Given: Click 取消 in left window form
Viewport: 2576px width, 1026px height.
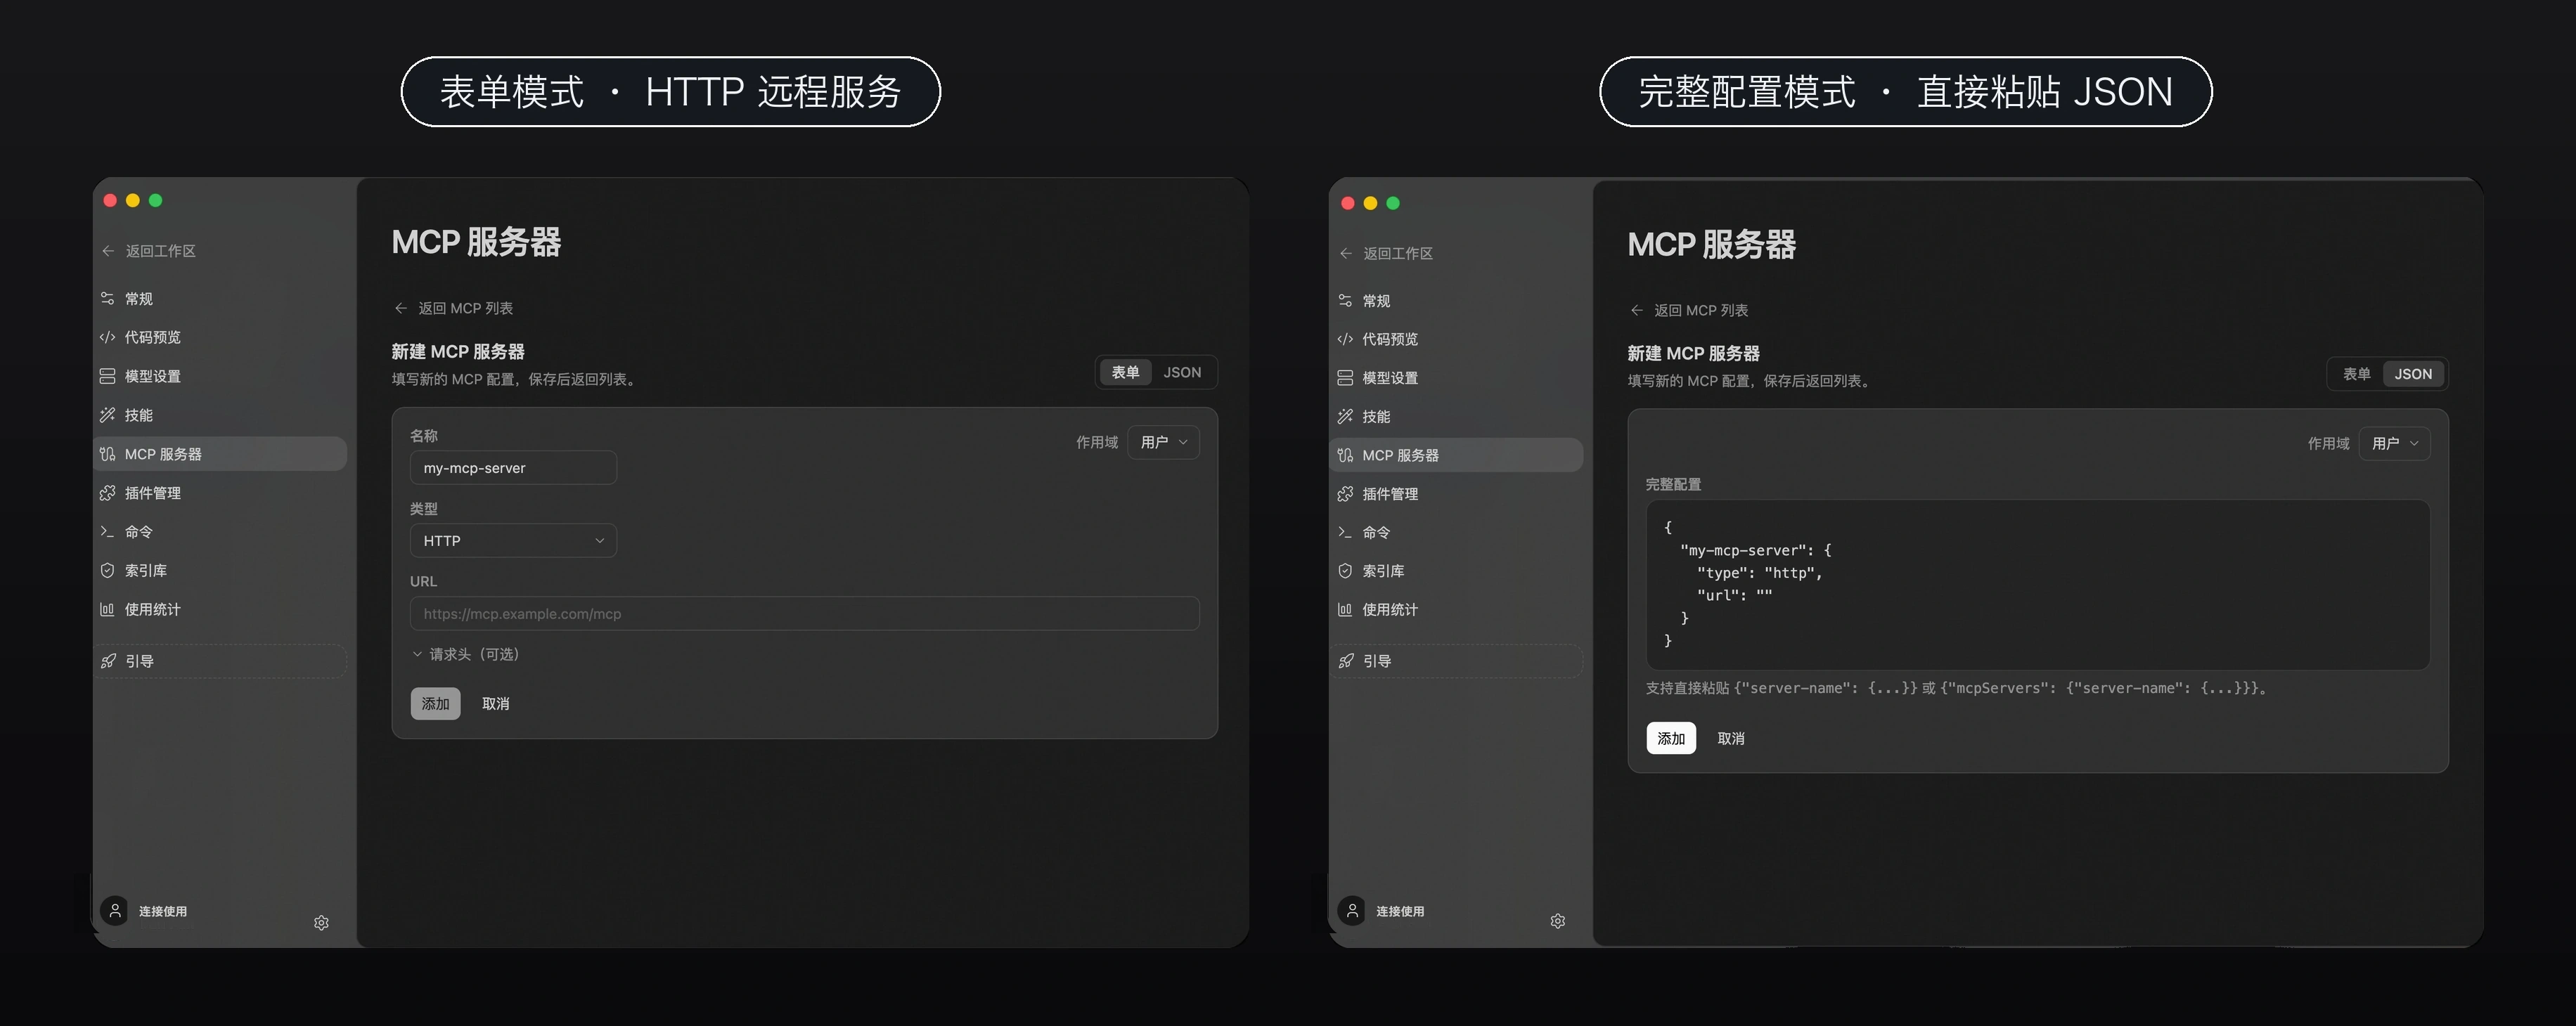Looking at the screenshot, I should point(495,704).
